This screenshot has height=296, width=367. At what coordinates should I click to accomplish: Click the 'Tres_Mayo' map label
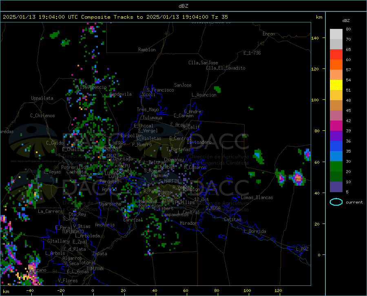[148, 110]
